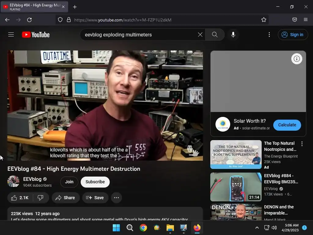313x235 pixels.
Task: Open Windows taskbar search
Action: pos(130,228)
